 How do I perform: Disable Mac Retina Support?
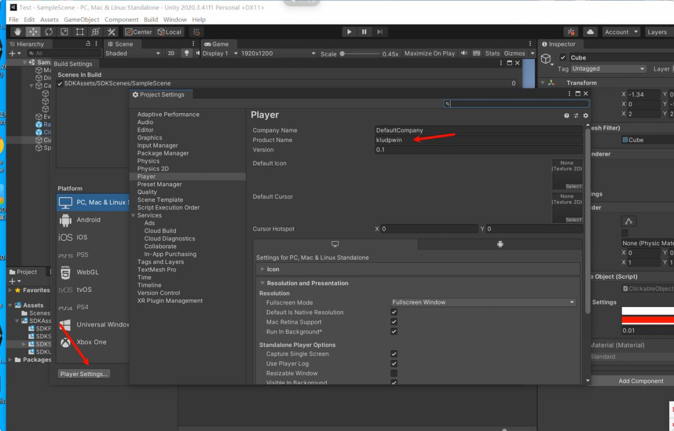coord(394,322)
